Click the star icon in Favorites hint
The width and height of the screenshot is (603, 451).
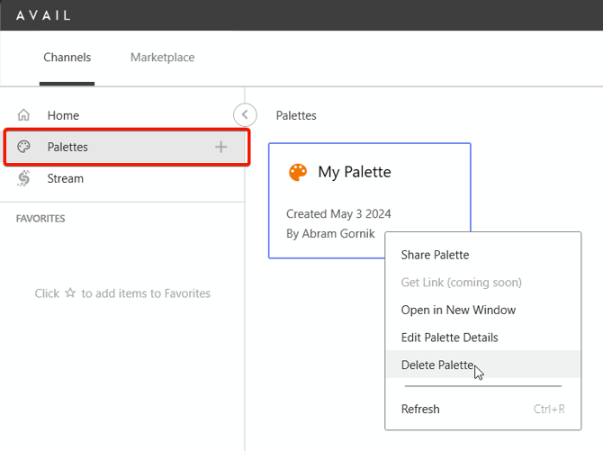[70, 293]
